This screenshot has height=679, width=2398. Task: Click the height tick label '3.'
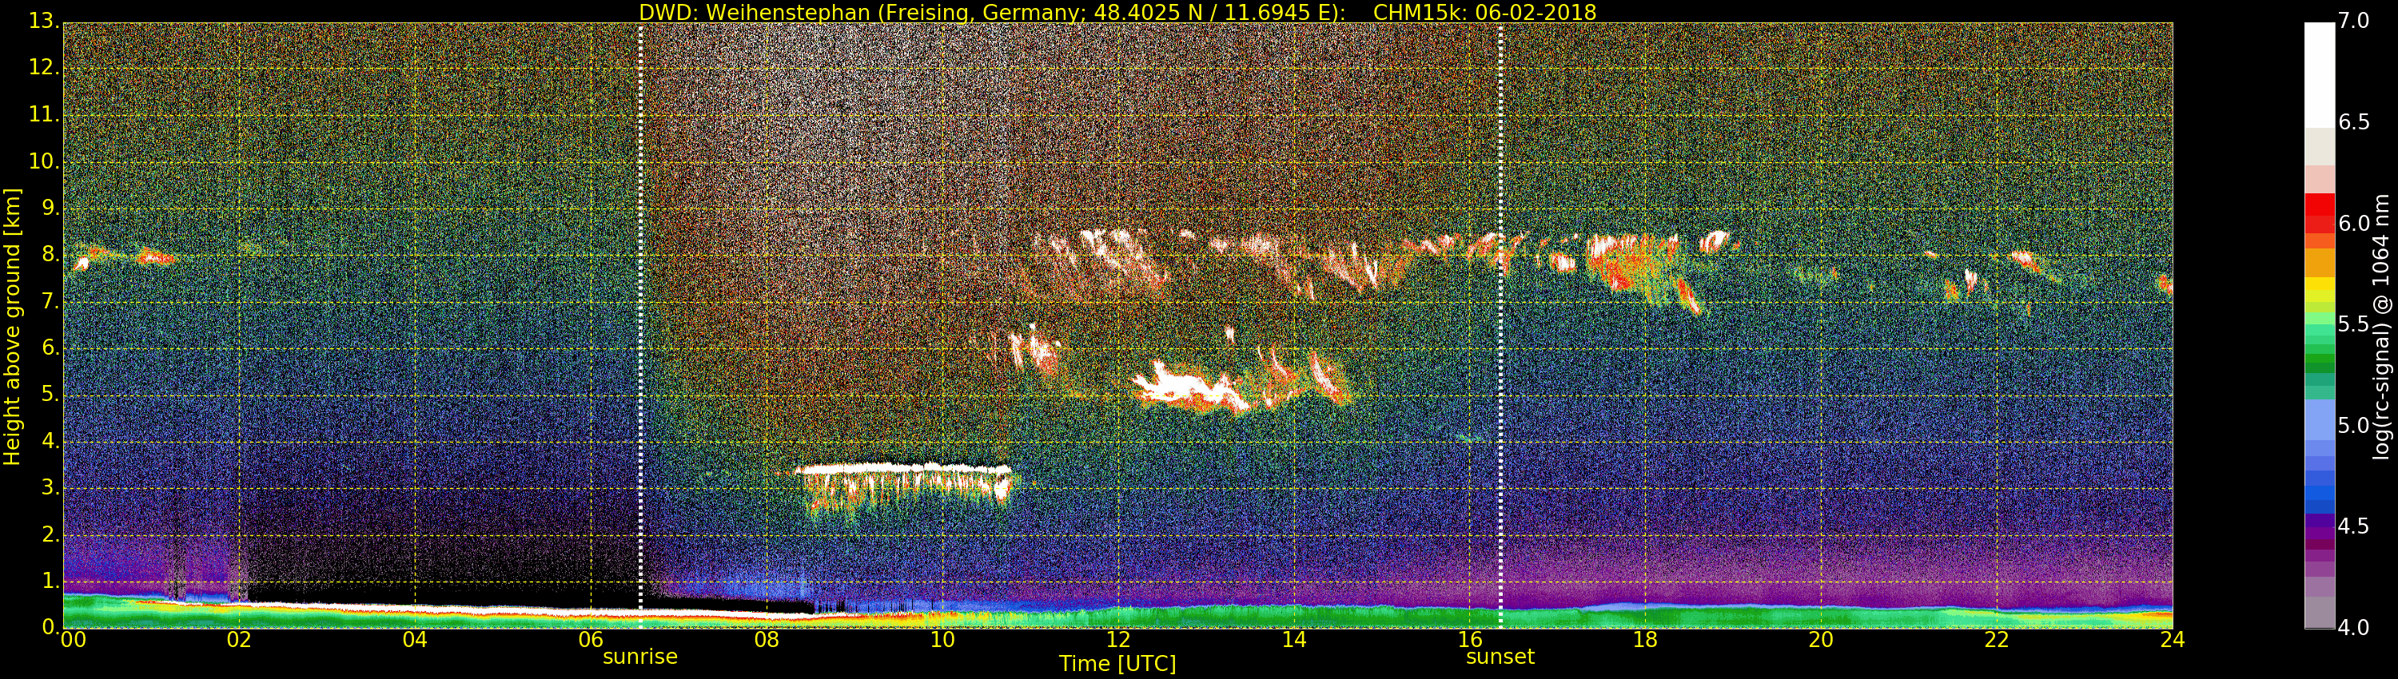[50, 488]
